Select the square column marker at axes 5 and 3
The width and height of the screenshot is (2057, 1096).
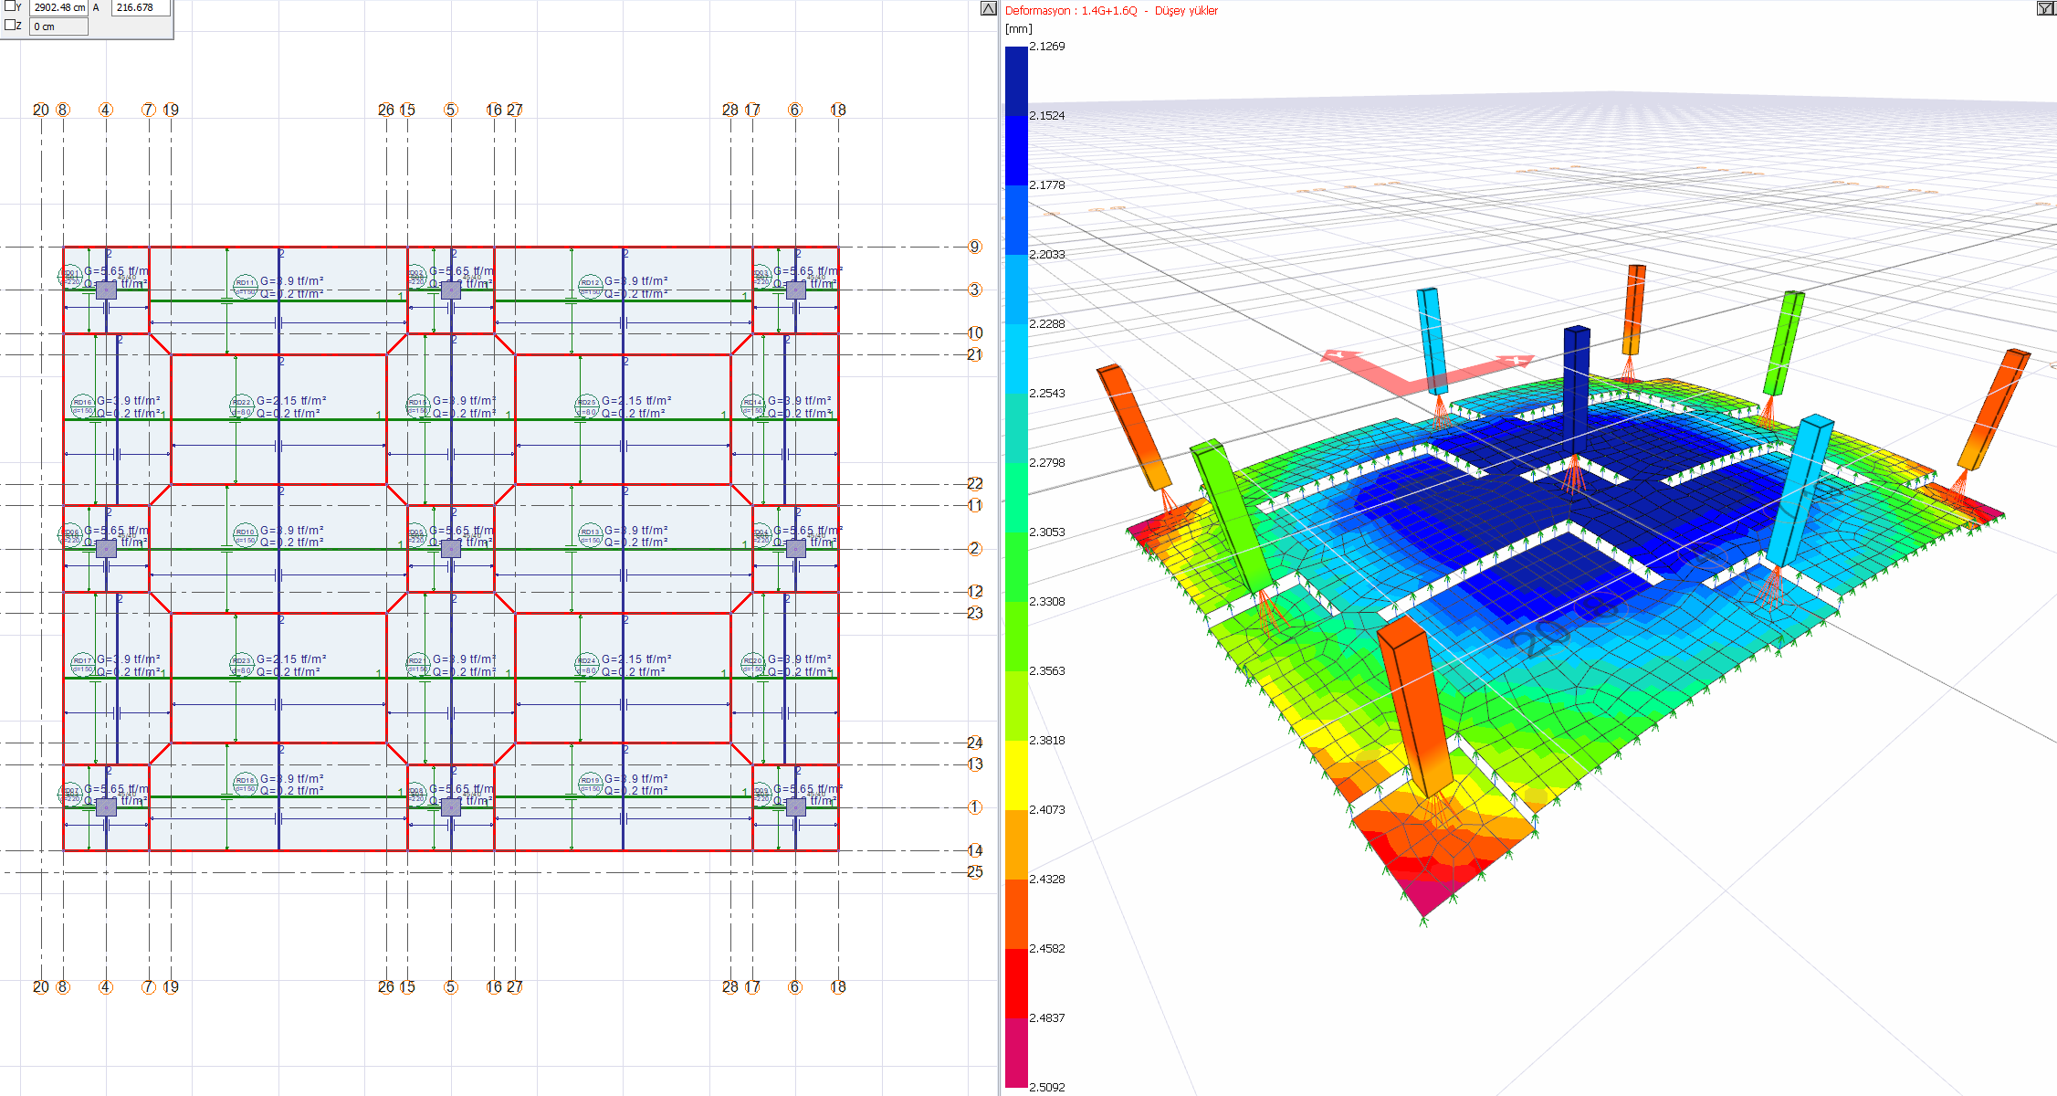tap(451, 290)
